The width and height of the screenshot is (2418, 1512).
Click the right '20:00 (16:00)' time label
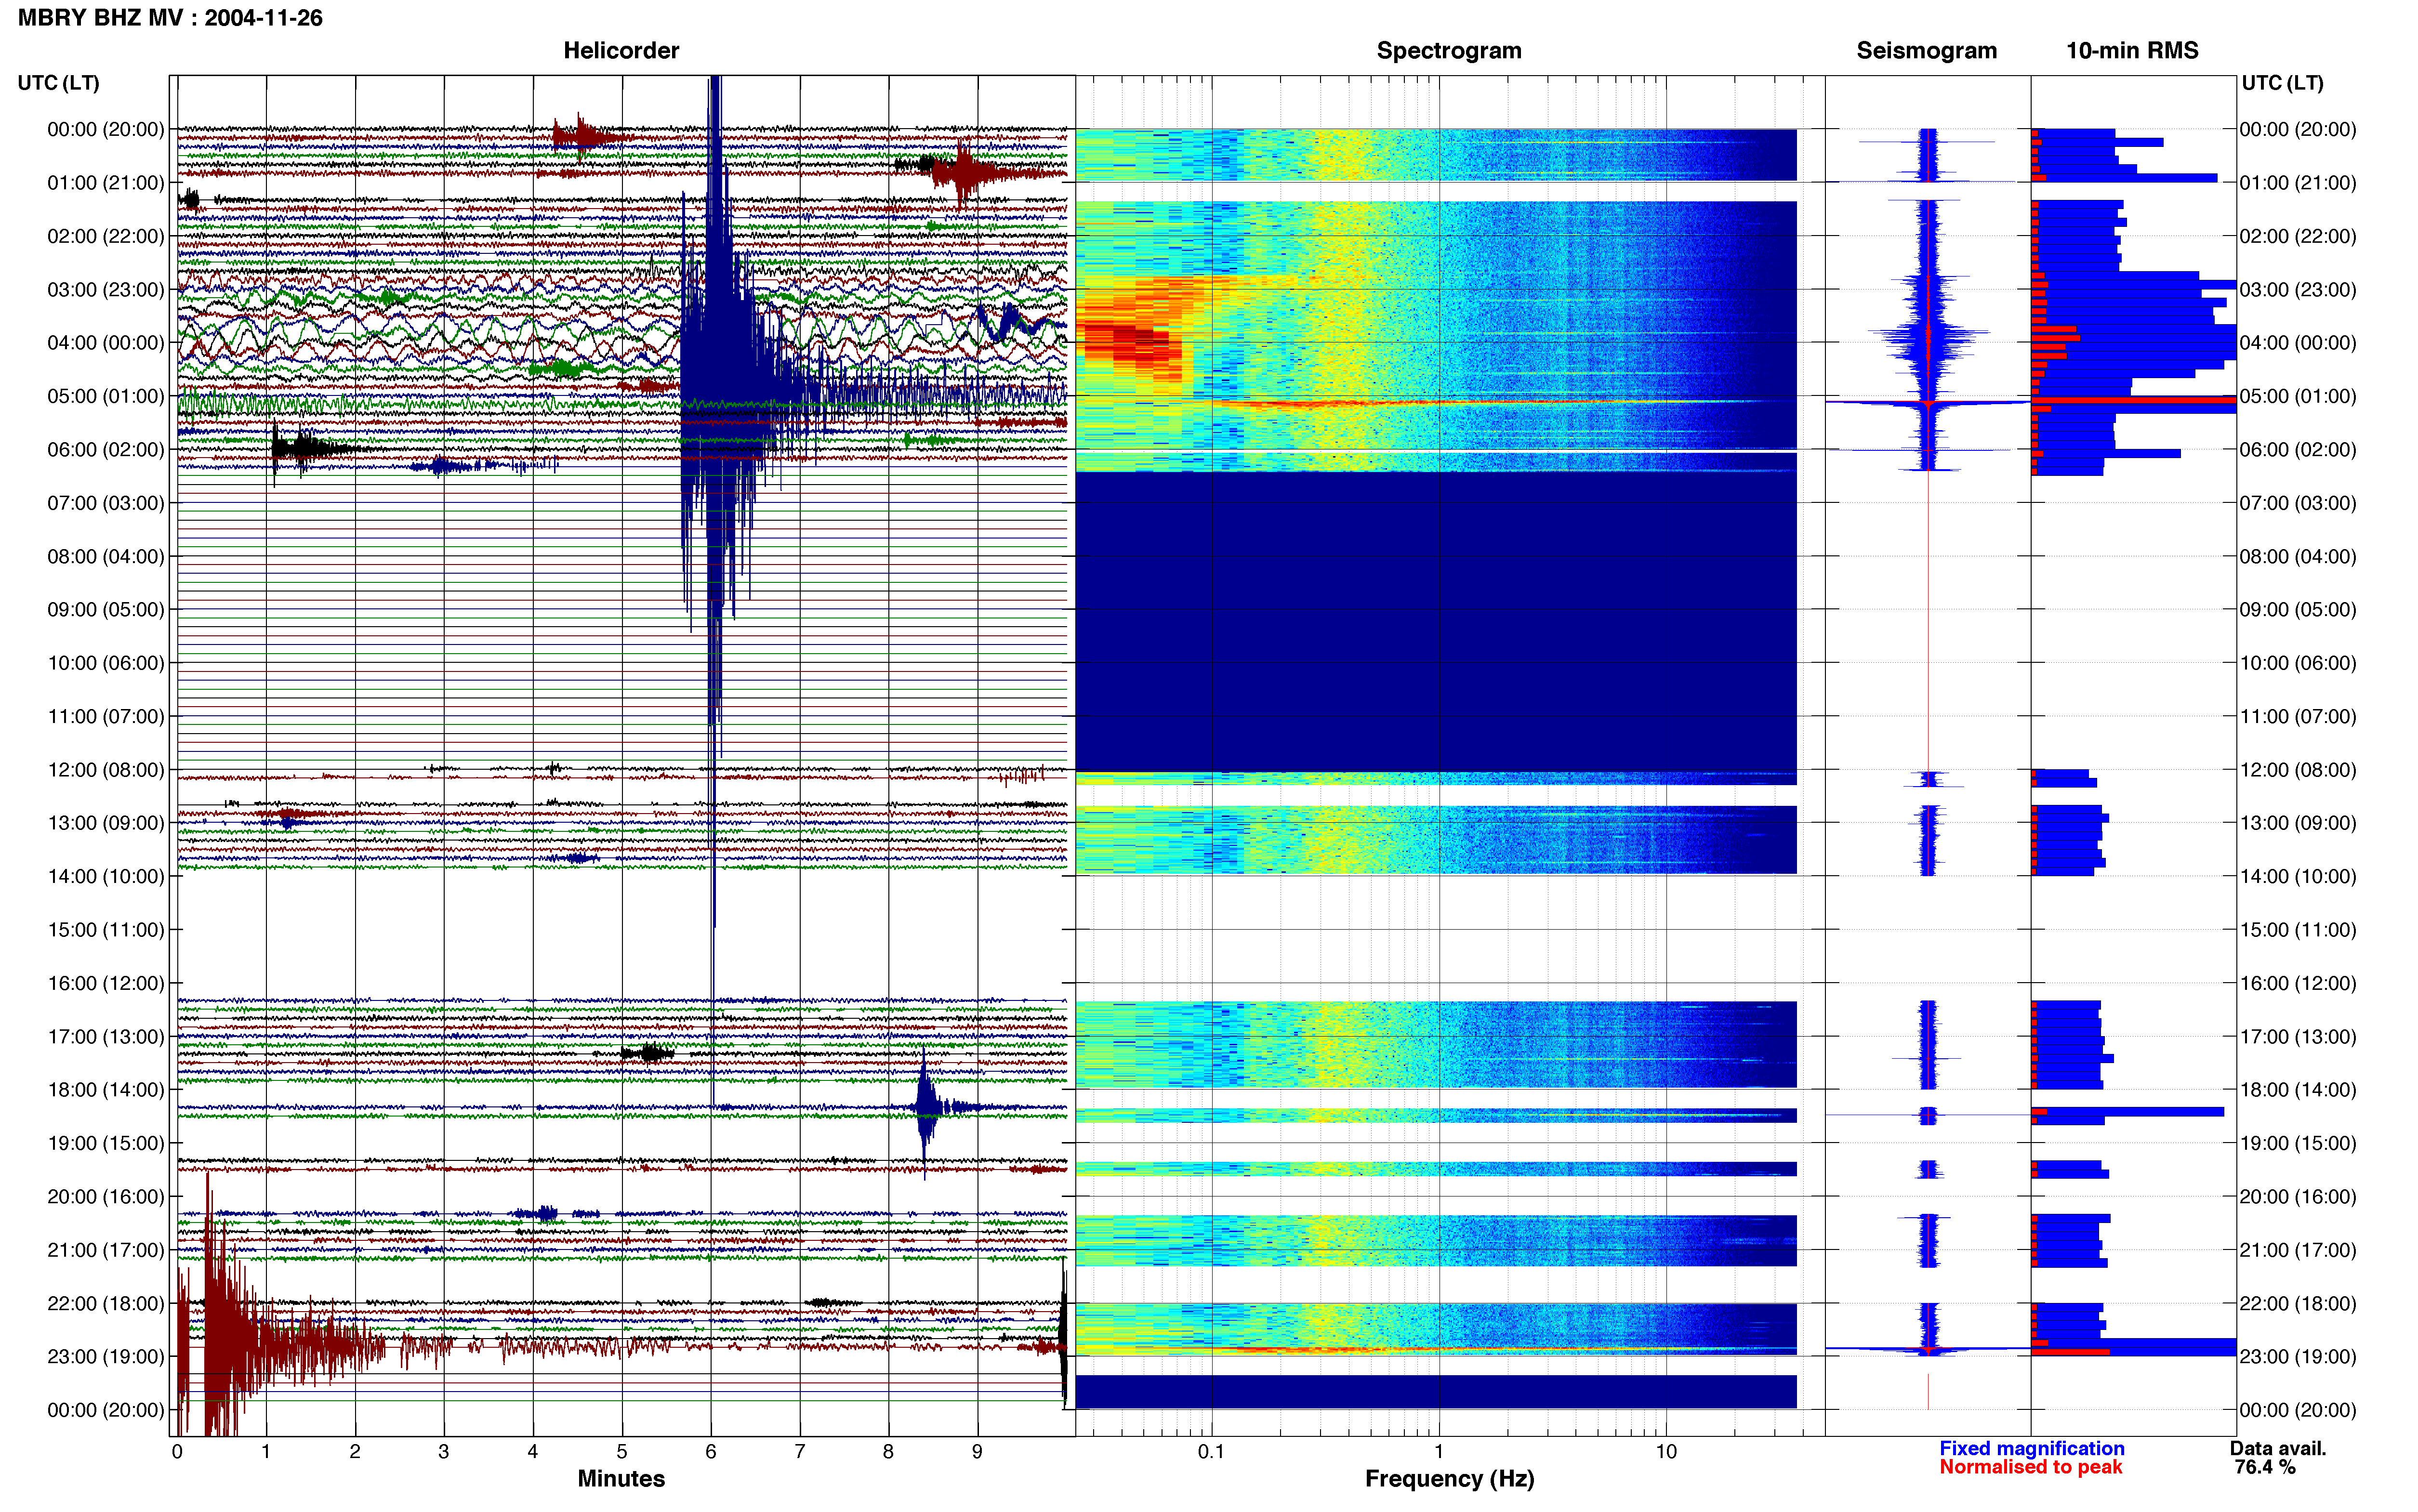[x=2298, y=1197]
